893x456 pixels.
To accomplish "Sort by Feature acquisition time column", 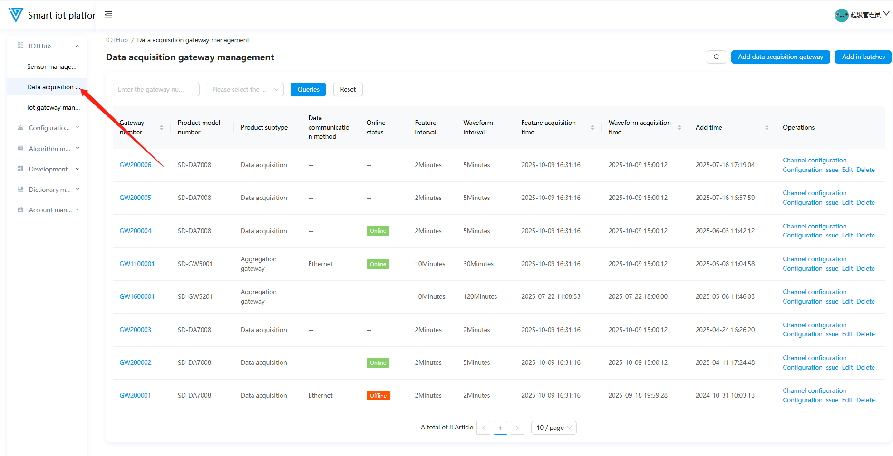I will [592, 128].
